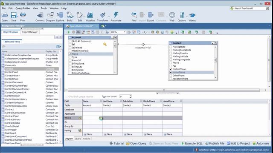Click the Where row helper icon
Image resolution: width=273 pixels, height=153 pixels.
pyautogui.click(x=80, y=118)
